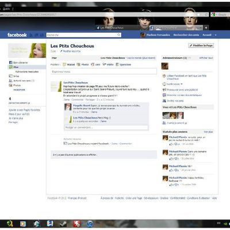Click Happy birthday status author avatar
This screenshot has width=230, height=230.
pyautogui.click(x=165, y=179)
